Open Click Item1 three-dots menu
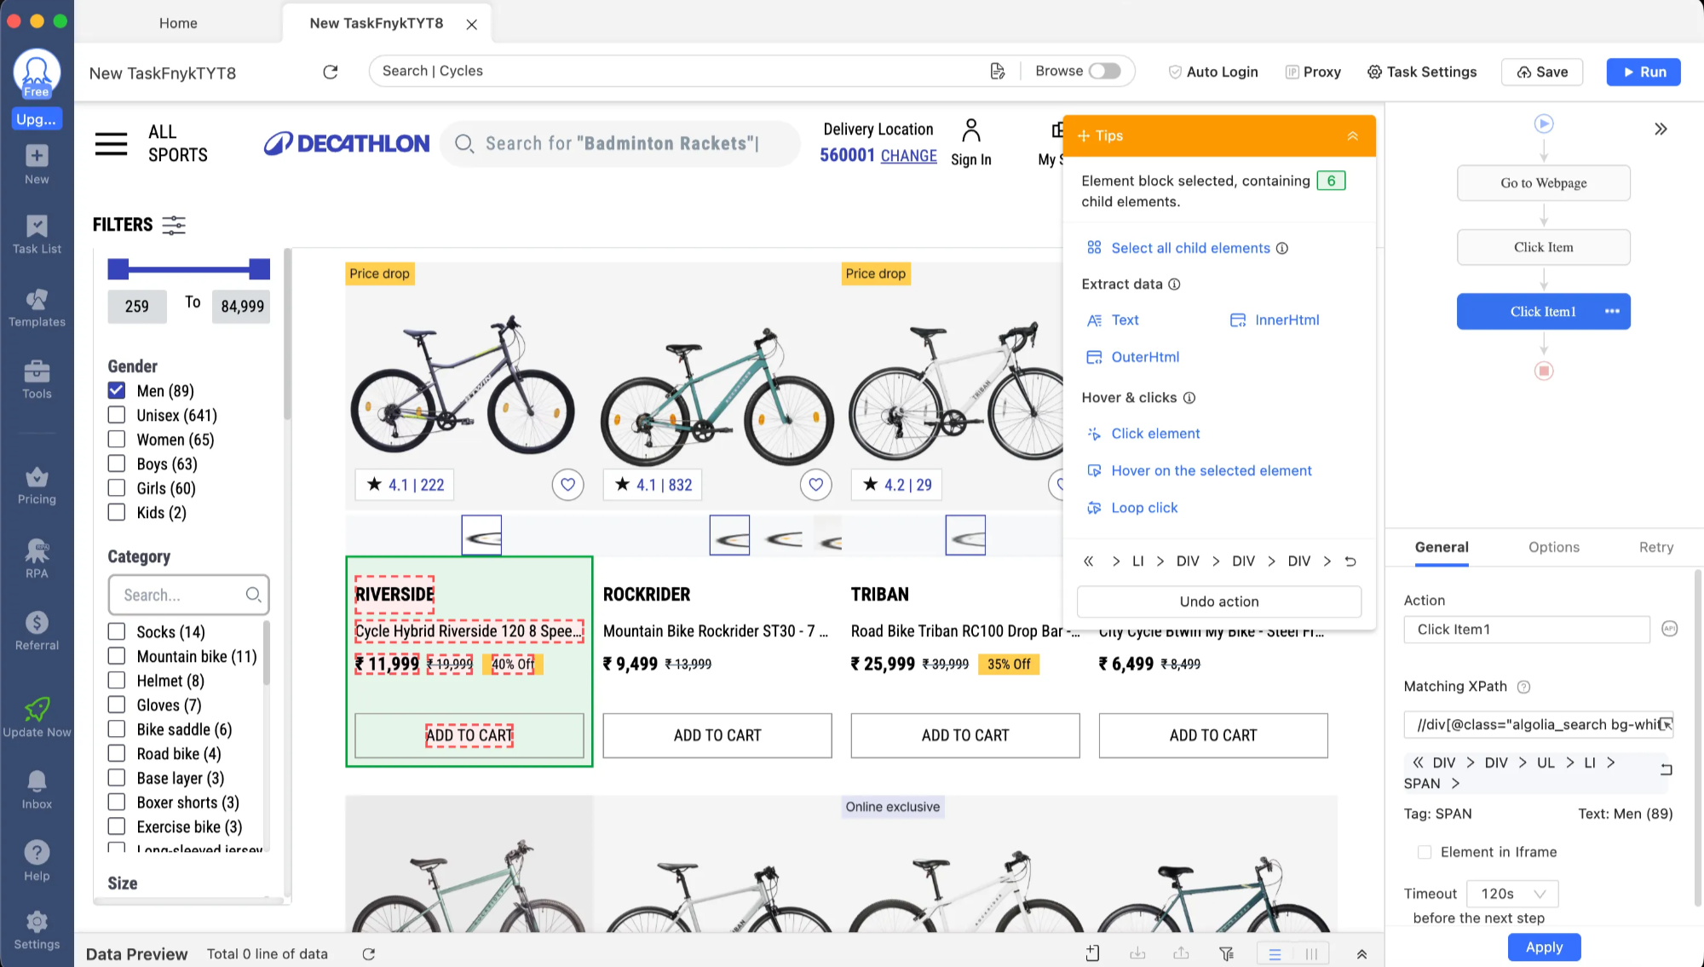The image size is (1704, 967). click(x=1612, y=312)
